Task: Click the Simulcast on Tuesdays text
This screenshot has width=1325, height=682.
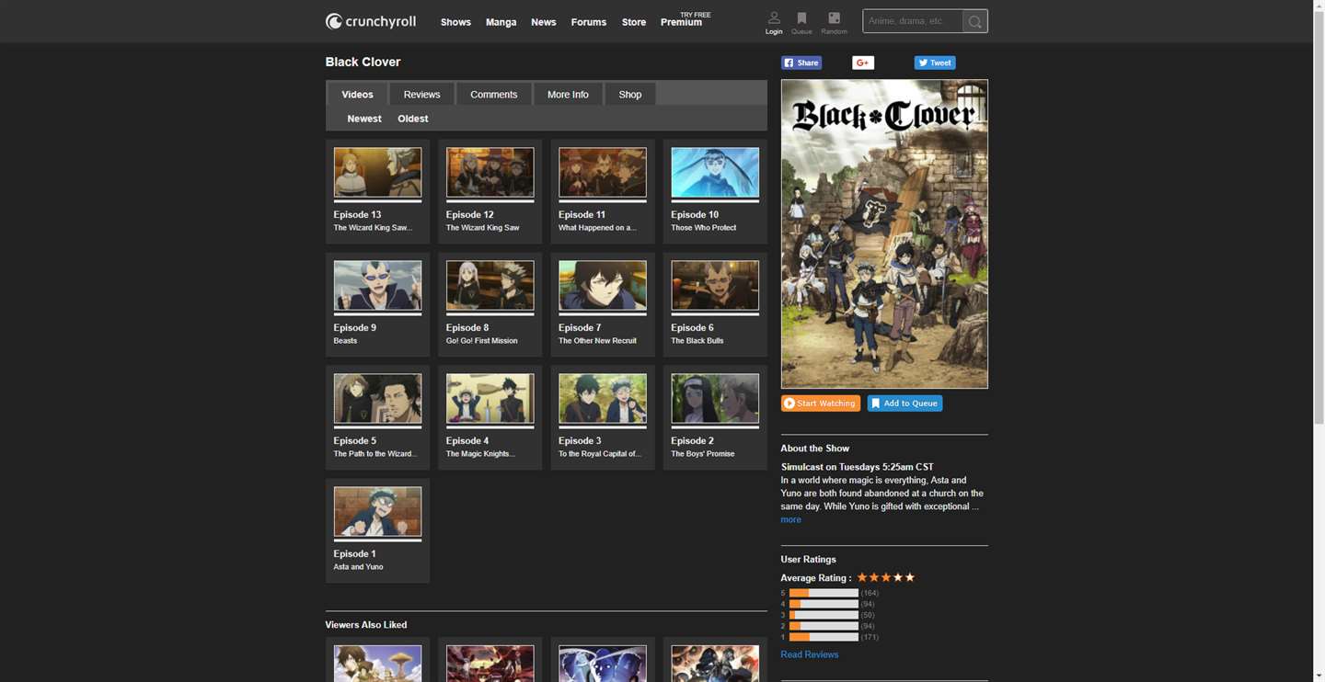Action: click(x=857, y=467)
